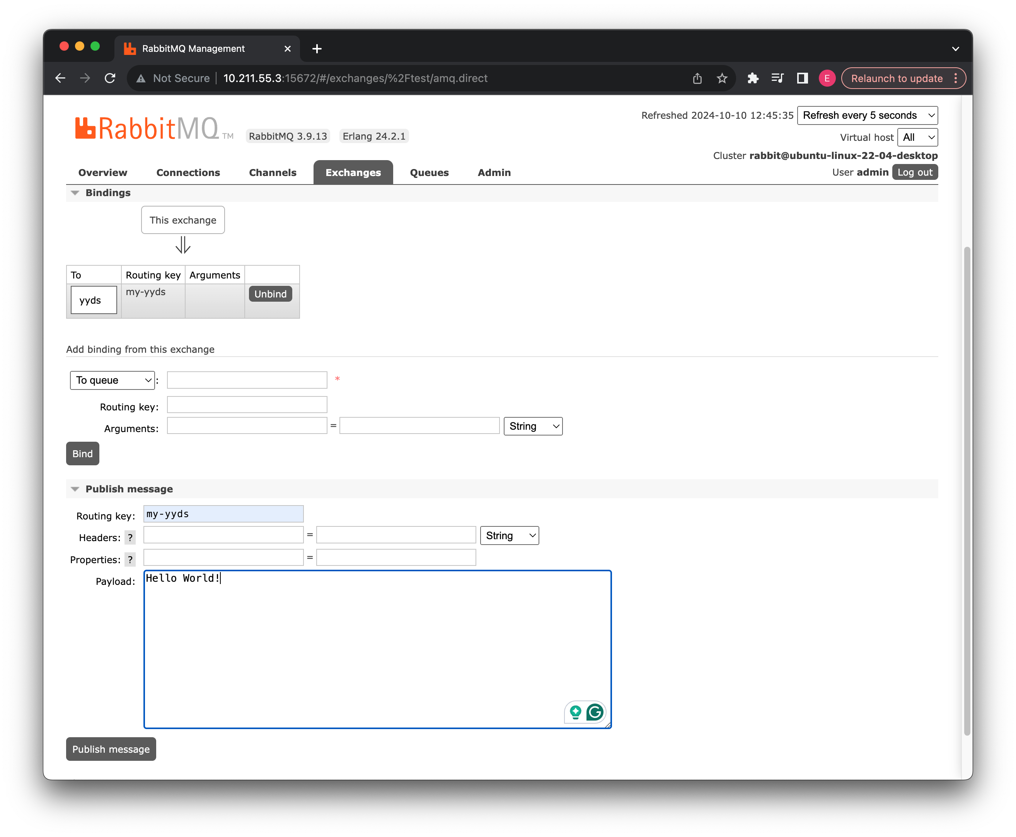The height and width of the screenshot is (837, 1016).
Task: Open the media control playlist icon
Action: 777,78
